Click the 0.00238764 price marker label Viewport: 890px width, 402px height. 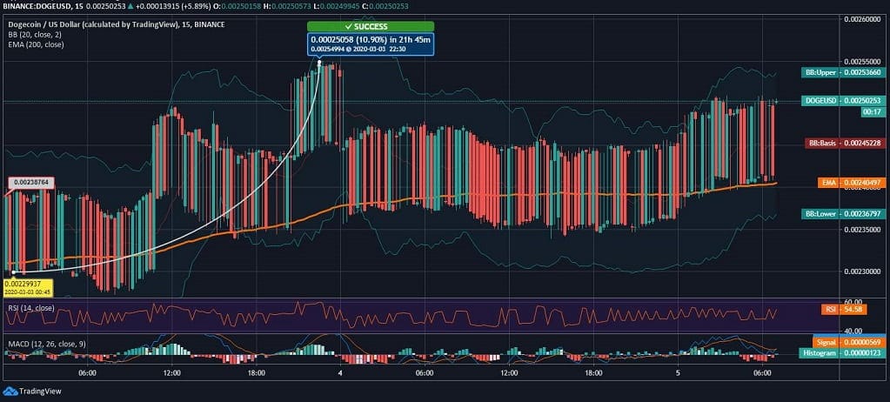pos(31,182)
